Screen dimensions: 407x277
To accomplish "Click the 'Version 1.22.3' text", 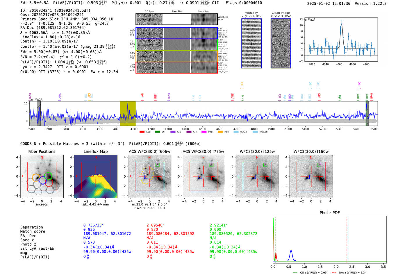I will (371, 4).
